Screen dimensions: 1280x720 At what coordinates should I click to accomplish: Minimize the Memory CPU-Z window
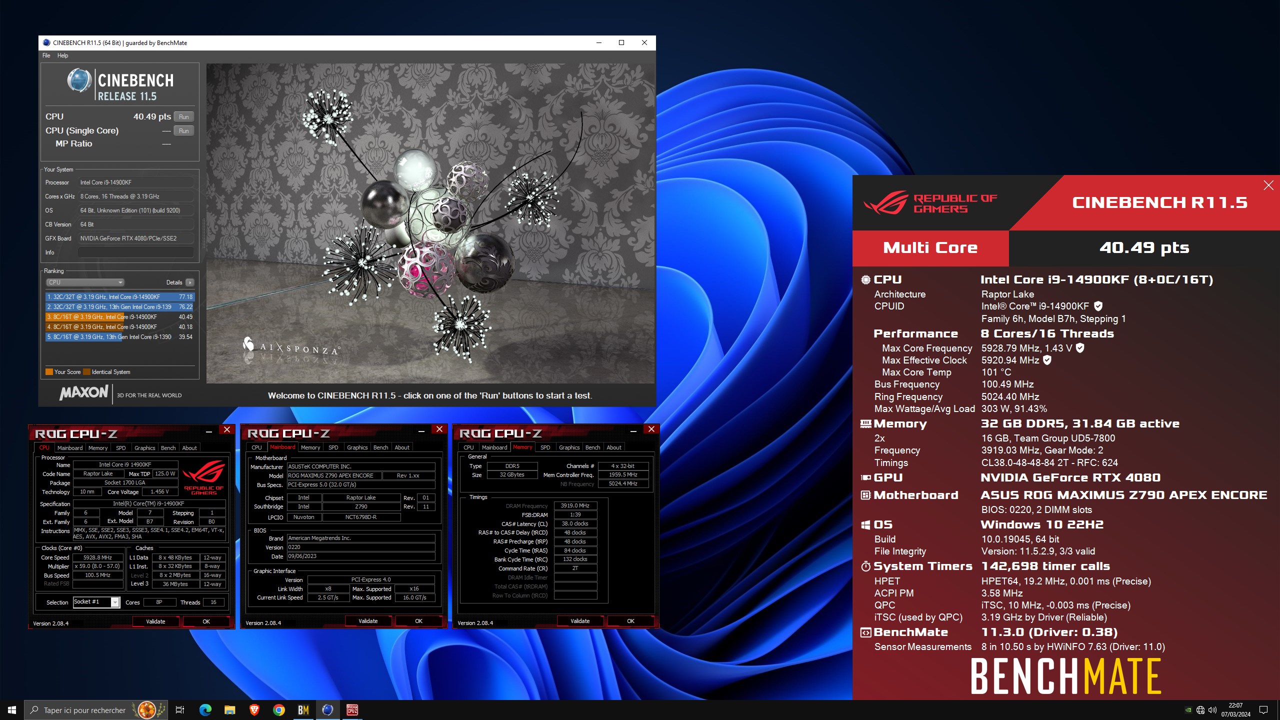tap(633, 430)
